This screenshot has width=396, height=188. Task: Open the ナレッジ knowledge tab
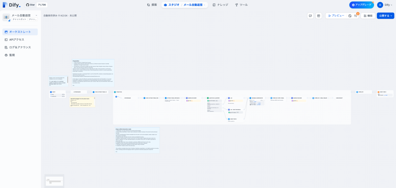[220, 5]
